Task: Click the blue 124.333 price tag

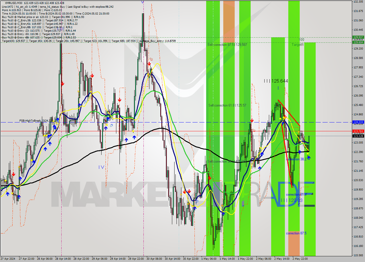Action: (x=358, y=122)
